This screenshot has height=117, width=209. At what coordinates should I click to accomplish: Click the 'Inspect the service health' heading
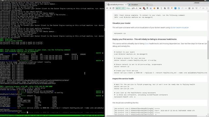pyautogui.click(x=123, y=79)
